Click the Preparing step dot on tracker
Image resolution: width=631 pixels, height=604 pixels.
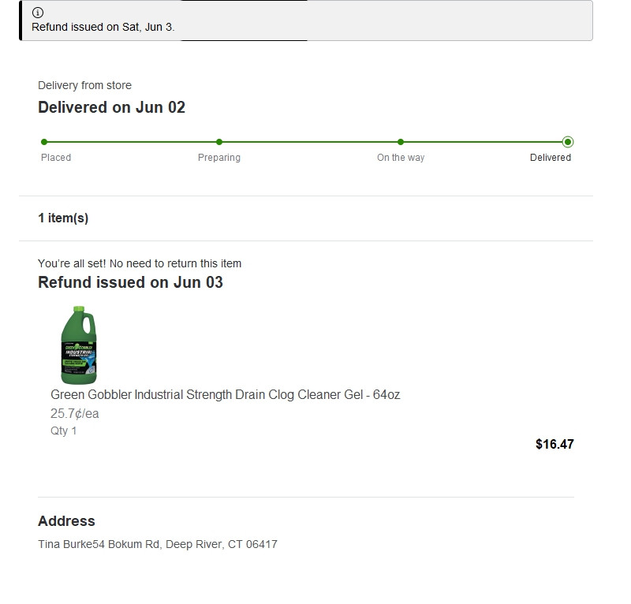219,142
